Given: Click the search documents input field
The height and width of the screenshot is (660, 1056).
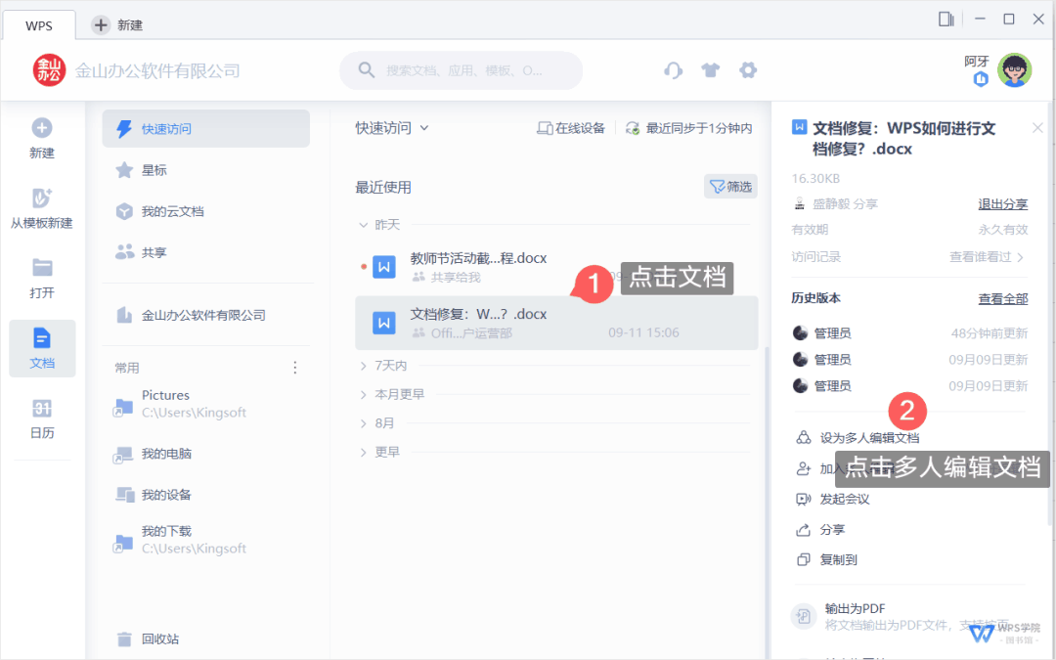Looking at the screenshot, I should click(x=462, y=70).
